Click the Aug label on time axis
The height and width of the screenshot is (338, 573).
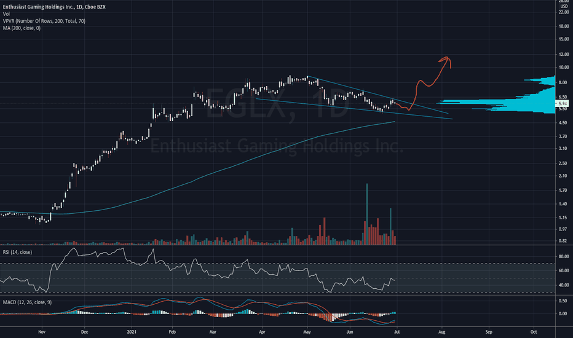point(442,332)
